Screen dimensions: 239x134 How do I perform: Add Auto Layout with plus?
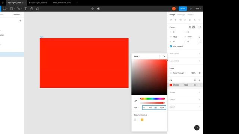199,54
